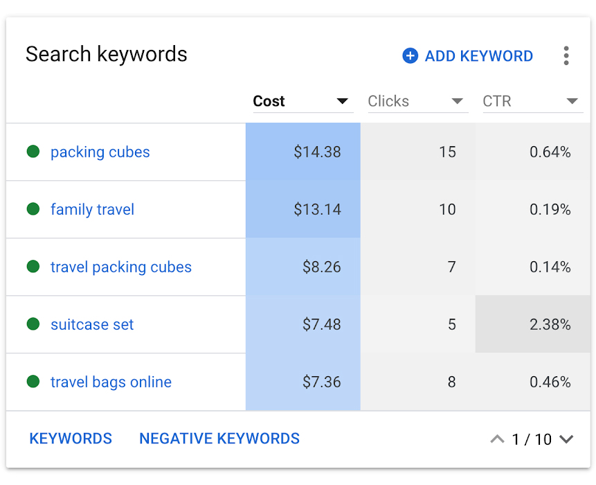The image size is (596, 485).
Task: Open the packing cubes keyword link
Action: (x=100, y=152)
